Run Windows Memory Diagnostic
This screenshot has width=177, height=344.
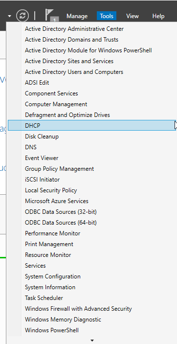tap(92, 320)
